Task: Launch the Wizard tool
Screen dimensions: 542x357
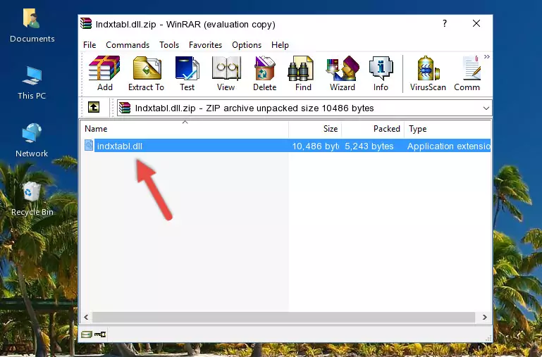Action: pyautogui.click(x=343, y=73)
